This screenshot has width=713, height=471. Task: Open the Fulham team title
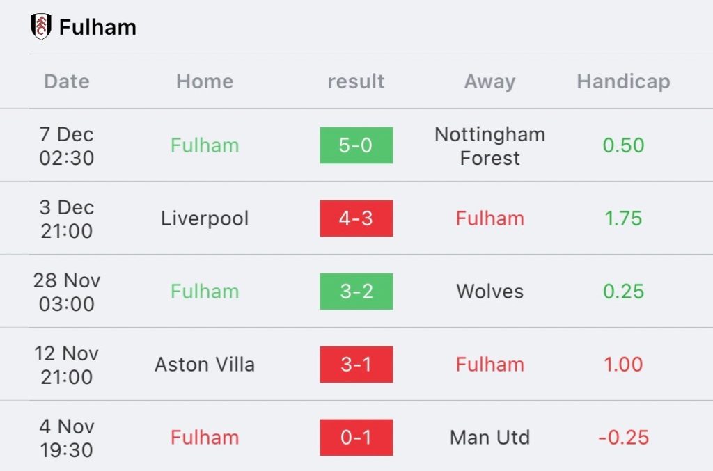pyautogui.click(x=97, y=27)
